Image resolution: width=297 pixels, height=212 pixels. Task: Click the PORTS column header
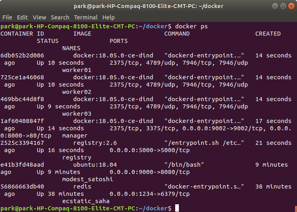pos(119,41)
